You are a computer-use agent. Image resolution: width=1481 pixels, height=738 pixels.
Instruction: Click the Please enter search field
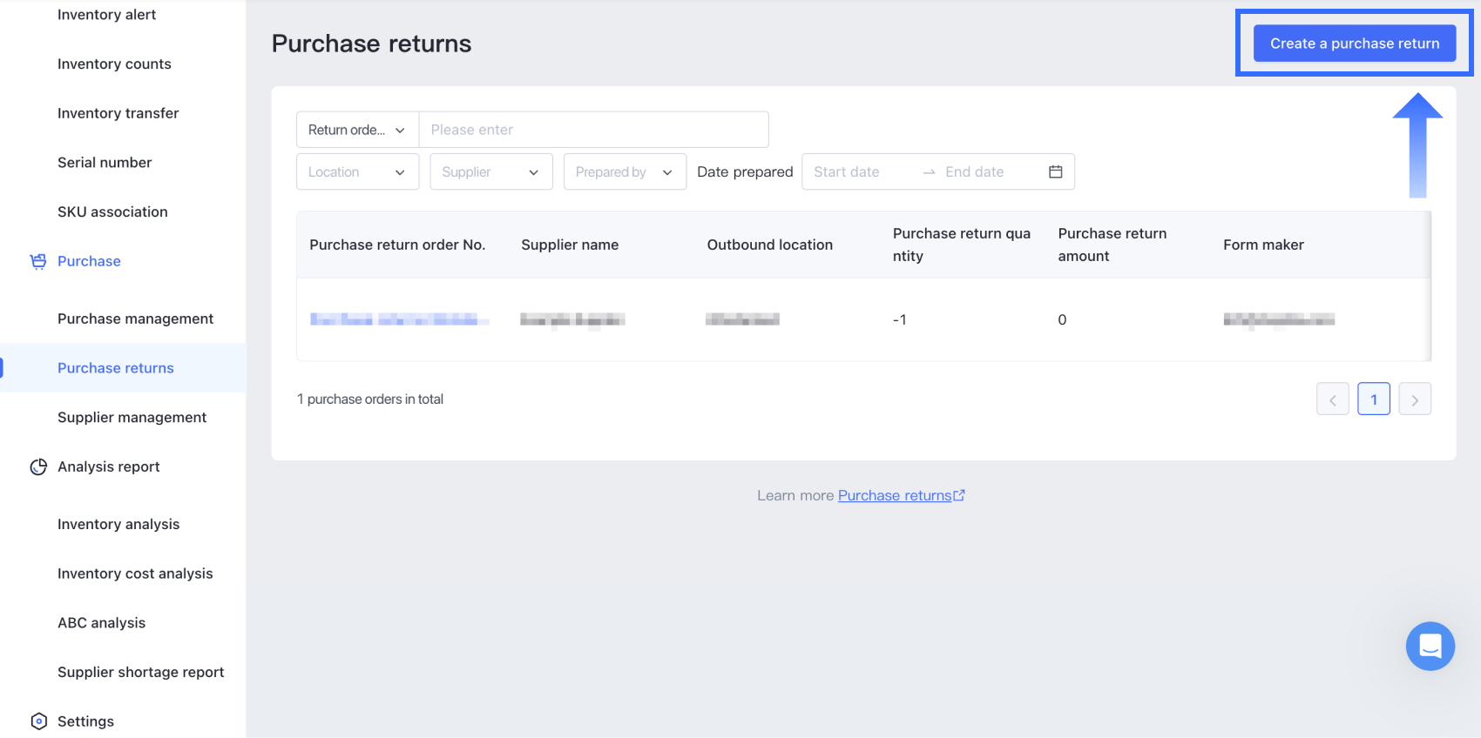(592, 130)
